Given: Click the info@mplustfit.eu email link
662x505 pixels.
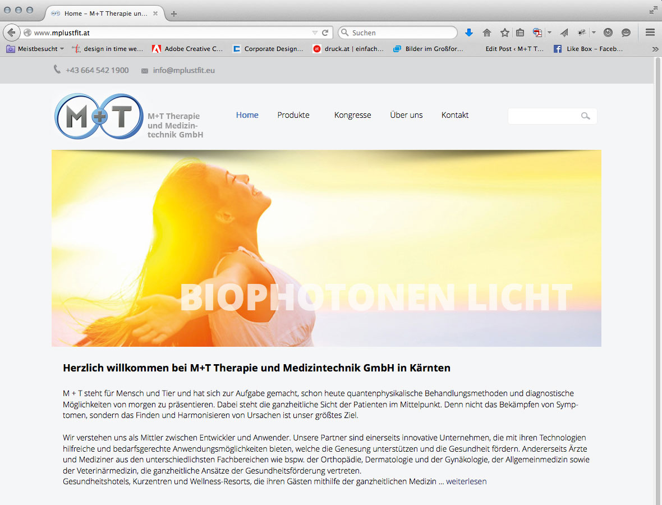Looking at the screenshot, I should pos(183,70).
